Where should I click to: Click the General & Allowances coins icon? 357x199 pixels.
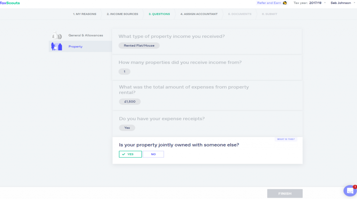[x=57, y=35]
